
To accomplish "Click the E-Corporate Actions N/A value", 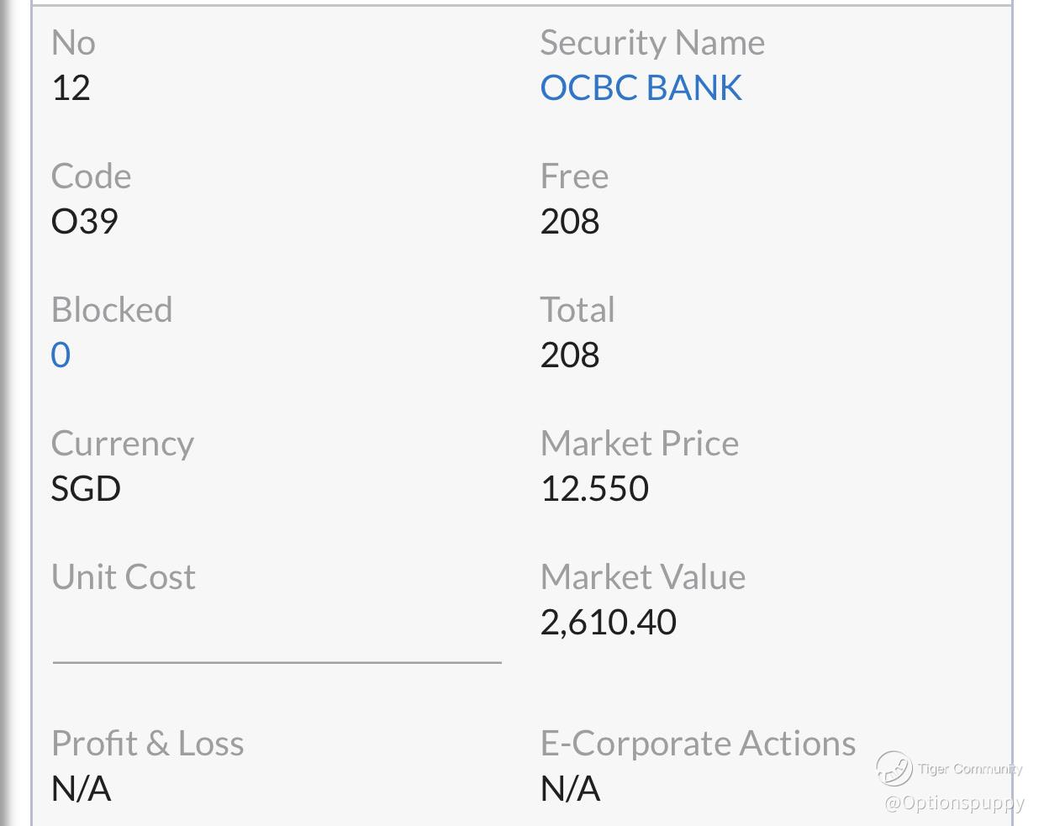I will [x=570, y=789].
